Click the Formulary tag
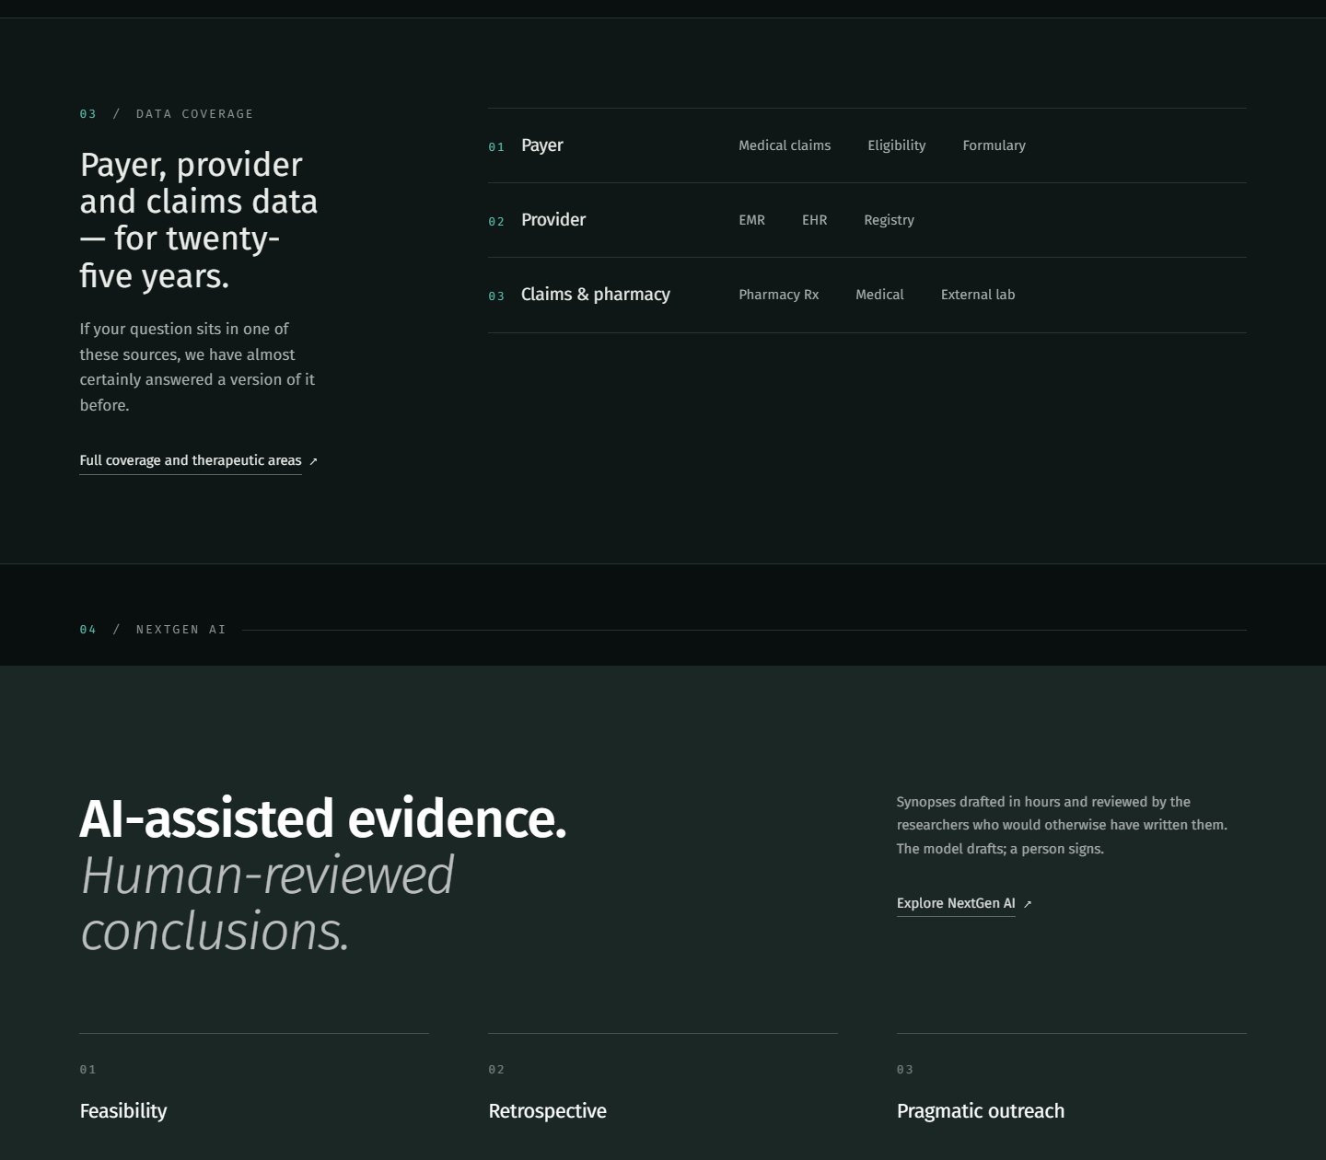1326x1160 pixels. point(994,145)
